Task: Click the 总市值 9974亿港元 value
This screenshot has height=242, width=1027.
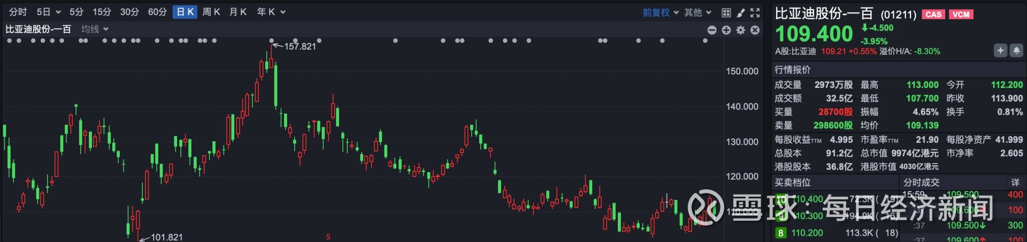Action: tap(915, 153)
